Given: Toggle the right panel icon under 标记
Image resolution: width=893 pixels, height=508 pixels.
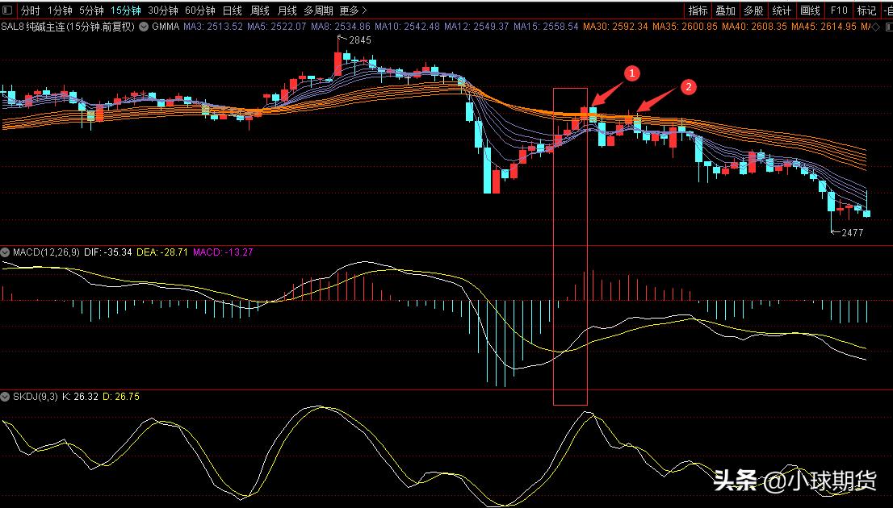Looking at the screenshot, I should pyautogui.click(x=888, y=27).
